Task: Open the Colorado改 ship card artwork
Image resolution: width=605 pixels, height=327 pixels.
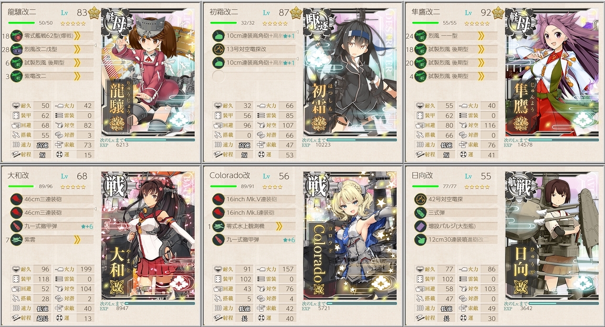Action: coord(350,235)
